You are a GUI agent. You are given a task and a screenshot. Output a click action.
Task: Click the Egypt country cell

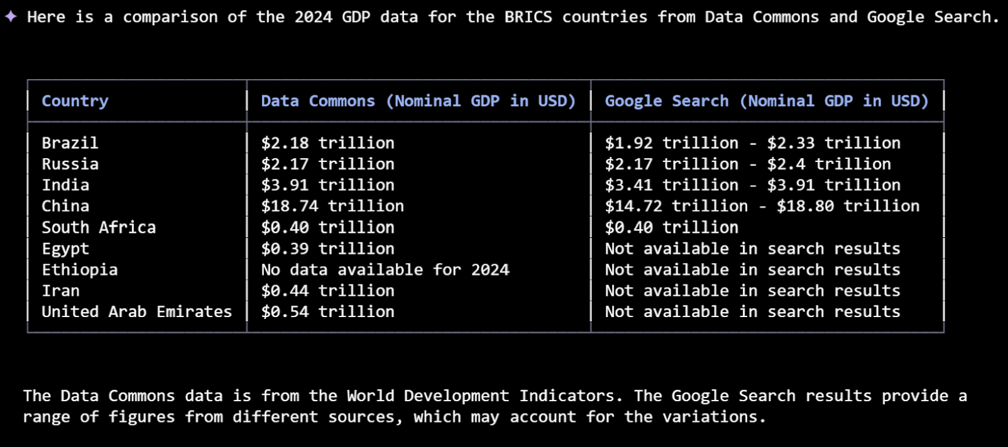65,249
